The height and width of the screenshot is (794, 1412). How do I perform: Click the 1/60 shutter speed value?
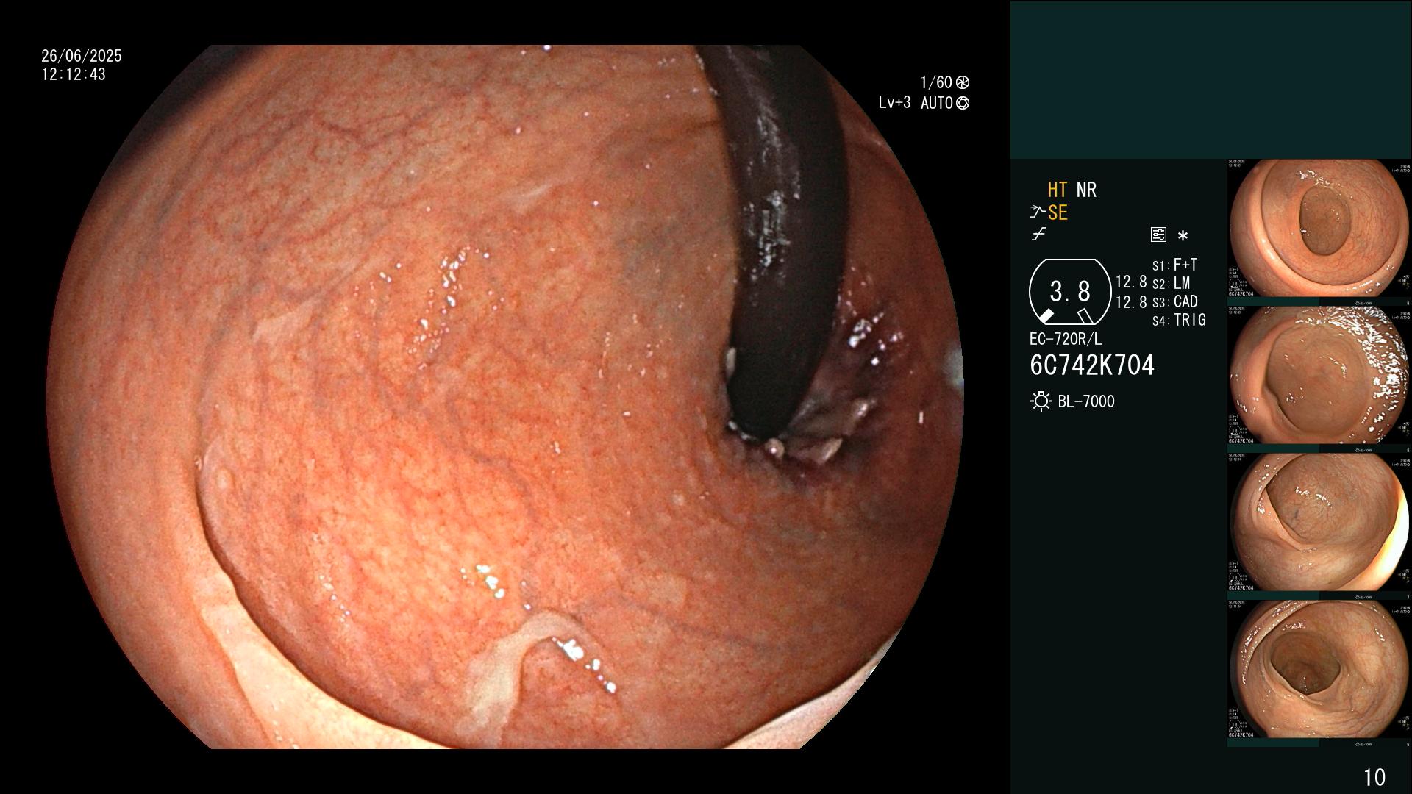pos(936,82)
